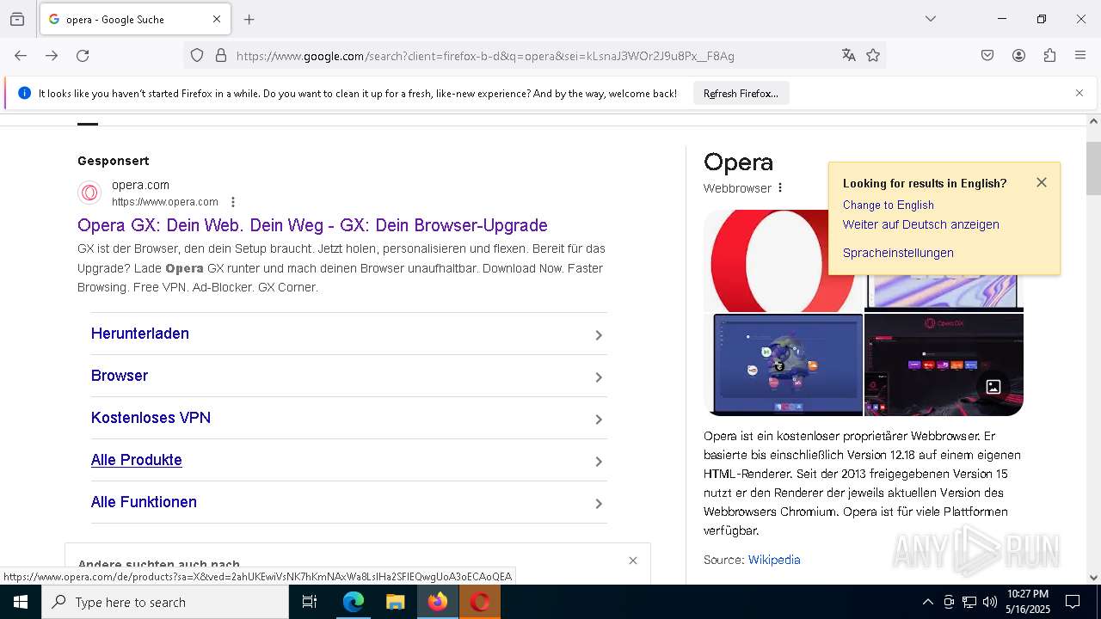Open Task View on the taskbar

point(310,602)
